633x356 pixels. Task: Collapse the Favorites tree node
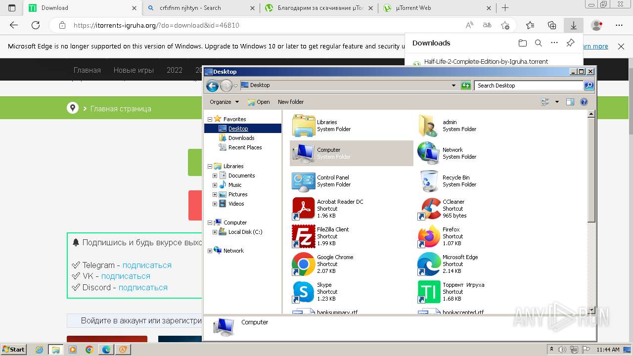pyautogui.click(x=210, y=119)
